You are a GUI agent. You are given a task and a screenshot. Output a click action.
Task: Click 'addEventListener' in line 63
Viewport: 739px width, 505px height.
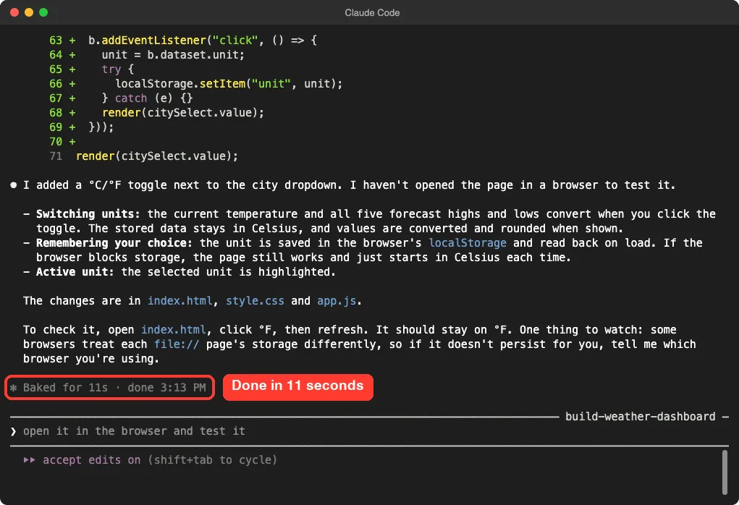click(154, 41)
